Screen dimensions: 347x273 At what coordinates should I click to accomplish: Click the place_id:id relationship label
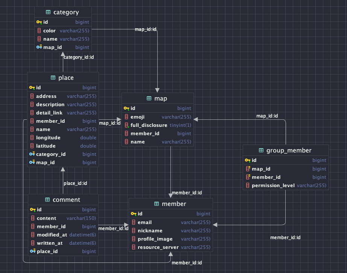point(76,183)
